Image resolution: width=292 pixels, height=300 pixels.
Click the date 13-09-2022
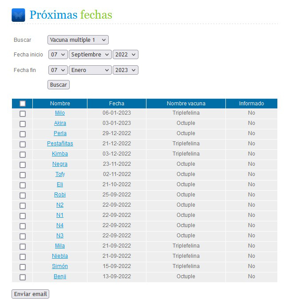117,276
